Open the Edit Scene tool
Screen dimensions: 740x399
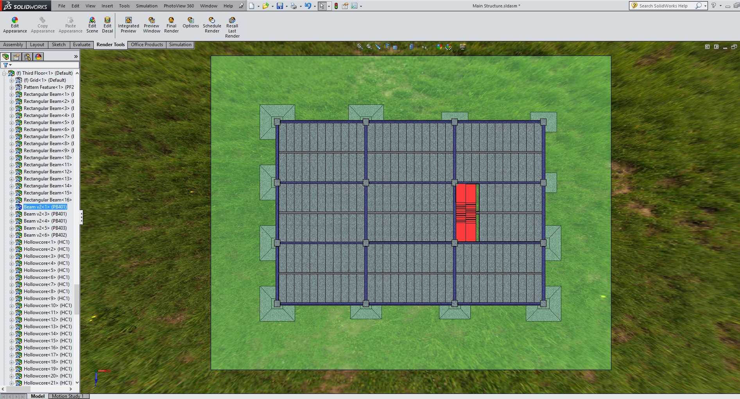[92, 25]
